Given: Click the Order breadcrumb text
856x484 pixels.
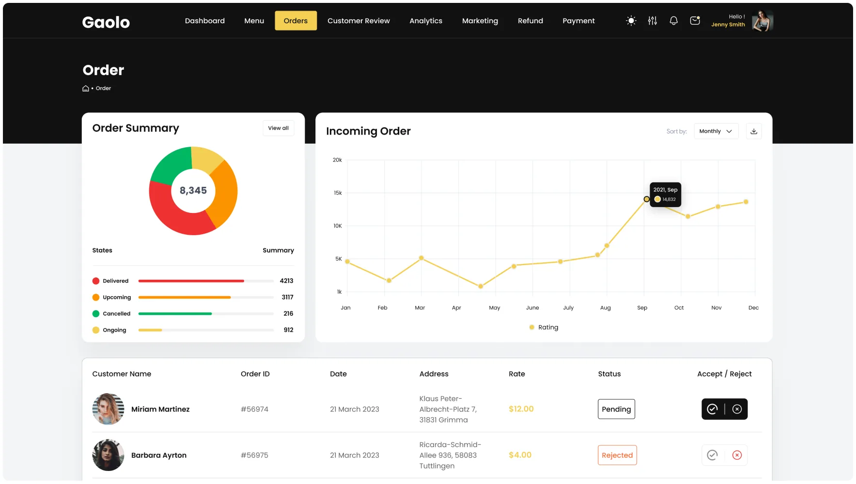Looking at the screenshot, I should click(x=103, y=89).
